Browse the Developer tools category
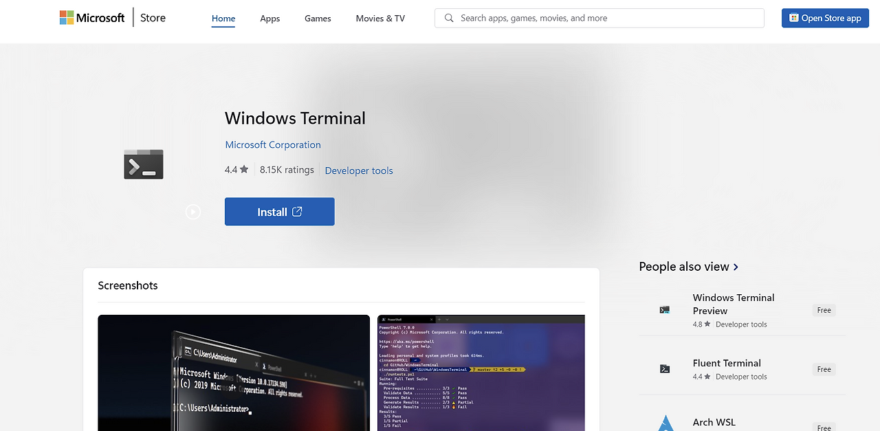 click(x=358, y=170)
